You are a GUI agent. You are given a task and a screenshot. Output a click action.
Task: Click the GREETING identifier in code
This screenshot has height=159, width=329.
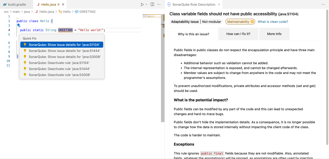[x=65, y=30]
